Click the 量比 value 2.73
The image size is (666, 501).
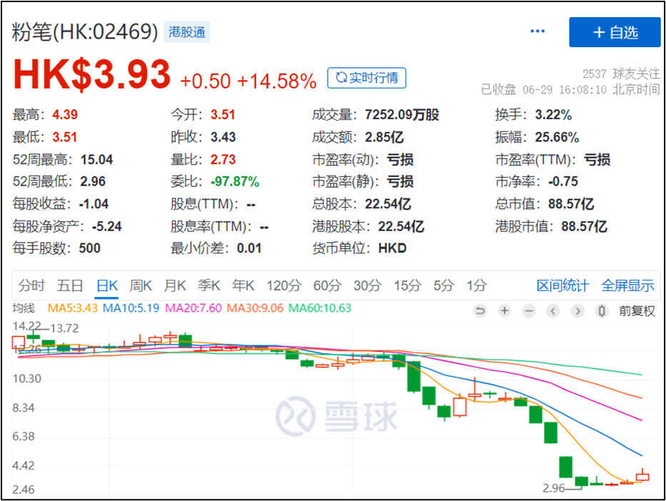tap(223, 160)
